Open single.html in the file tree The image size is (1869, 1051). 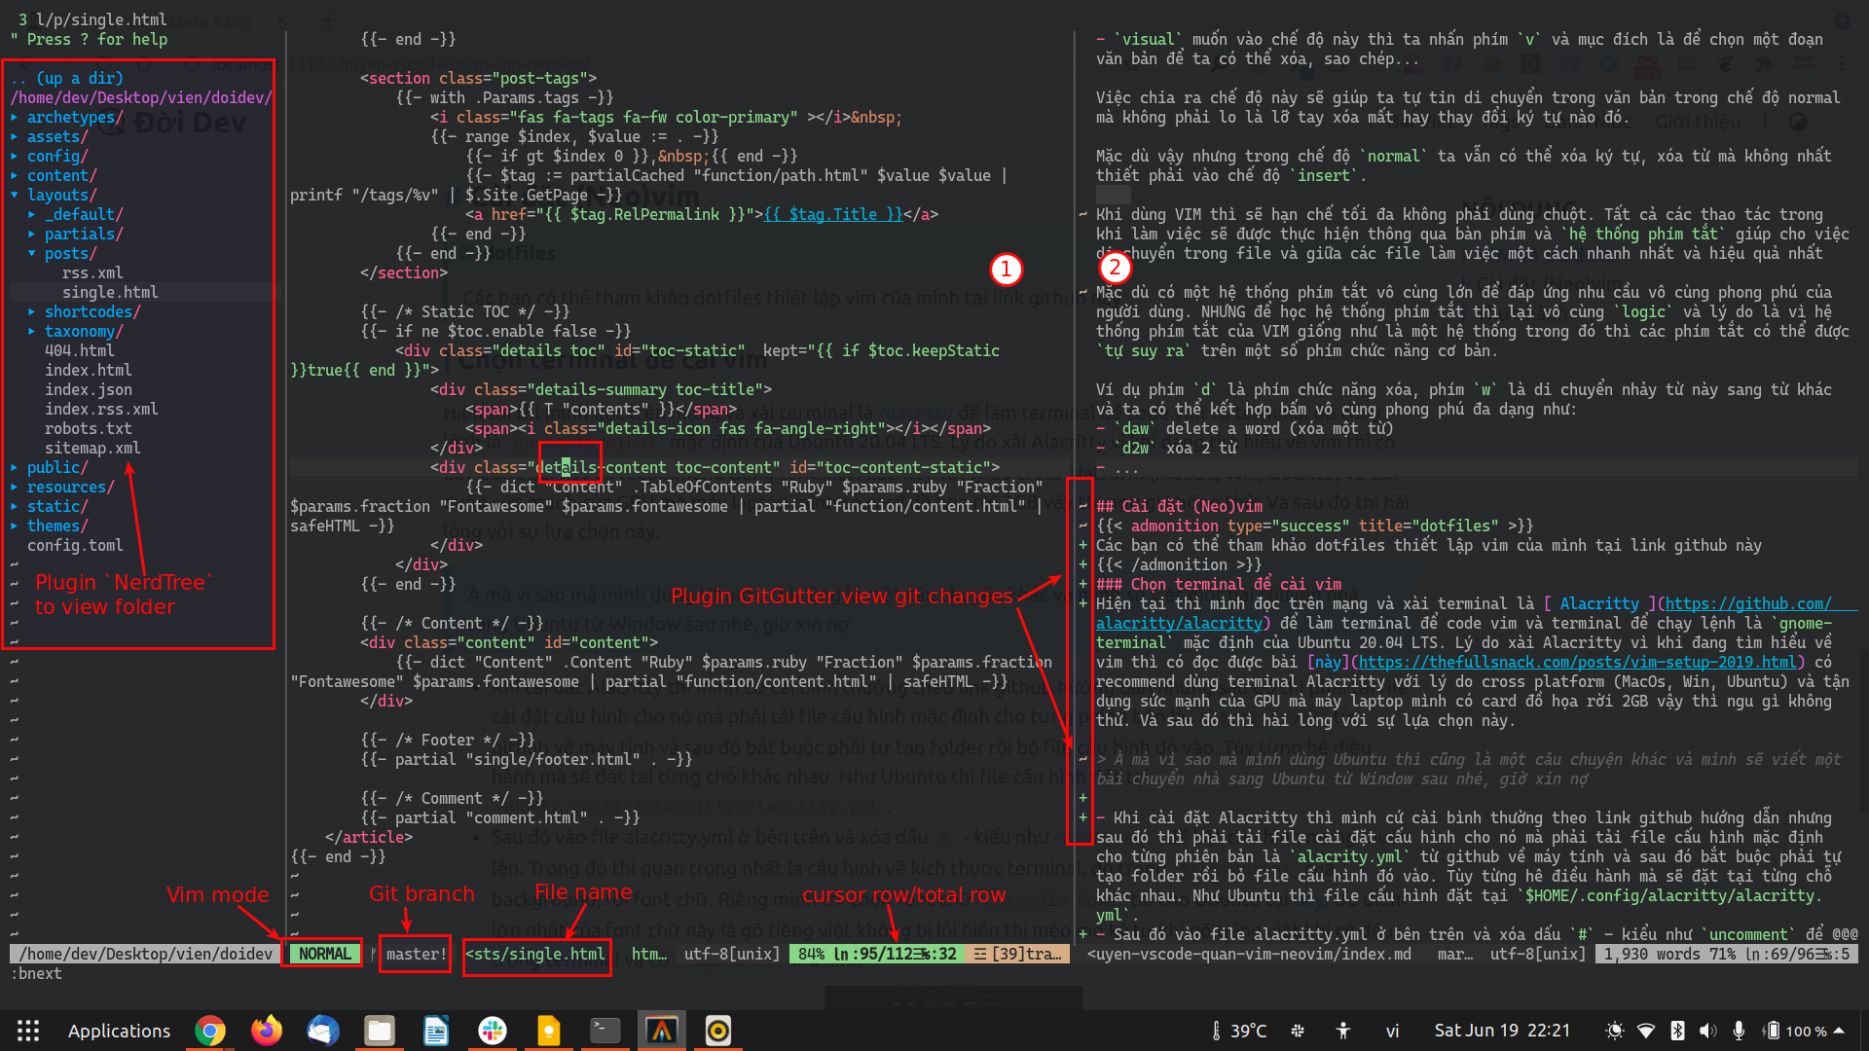[109, 292]
